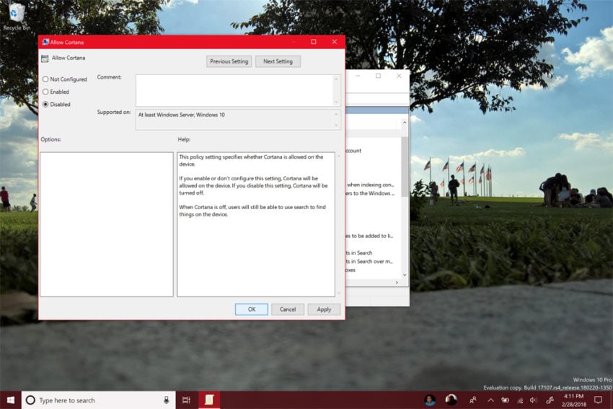Click the Cortana circle icon
613x409 pixels.
pyautogui.click(x=30, y=400)
